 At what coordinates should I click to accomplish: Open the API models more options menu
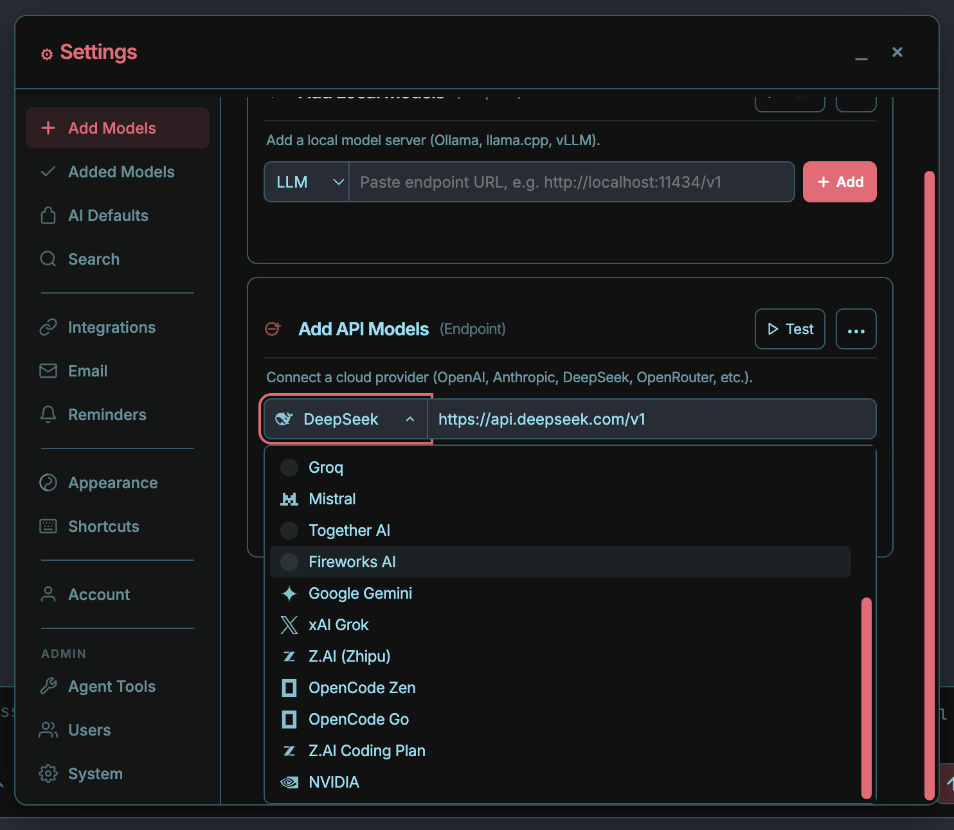(856, 329)
